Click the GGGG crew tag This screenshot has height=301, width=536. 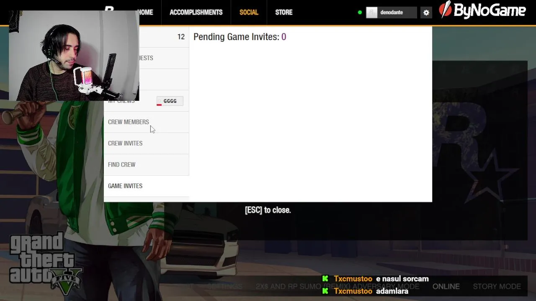click(x=170, y=101)
